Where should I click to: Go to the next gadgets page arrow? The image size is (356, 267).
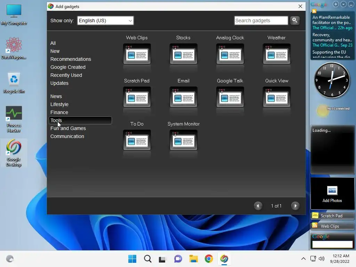coord(295,206)
